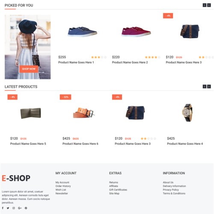Click the Gift Certificates link
This screenshot has height=214, width=214.
(x=118, y=190)
